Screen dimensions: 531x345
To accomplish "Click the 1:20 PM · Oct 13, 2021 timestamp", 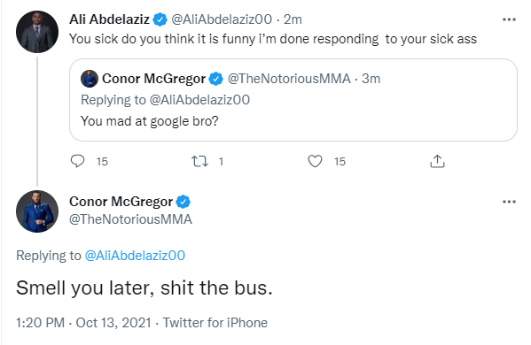I will pos(83,323).
